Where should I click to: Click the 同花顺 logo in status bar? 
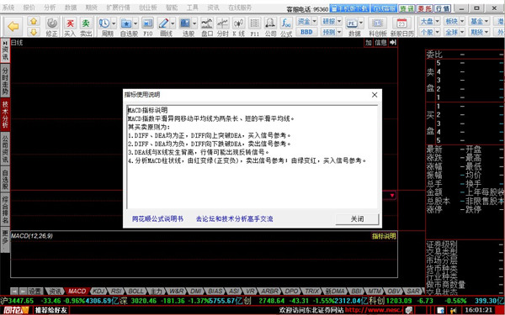pos(16,311)
